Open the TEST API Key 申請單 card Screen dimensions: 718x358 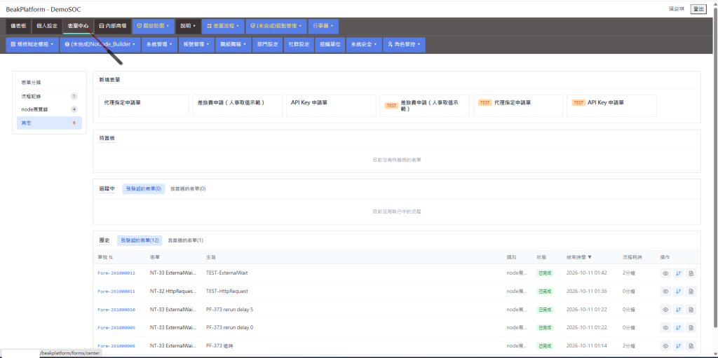click(x=611, y=106)
